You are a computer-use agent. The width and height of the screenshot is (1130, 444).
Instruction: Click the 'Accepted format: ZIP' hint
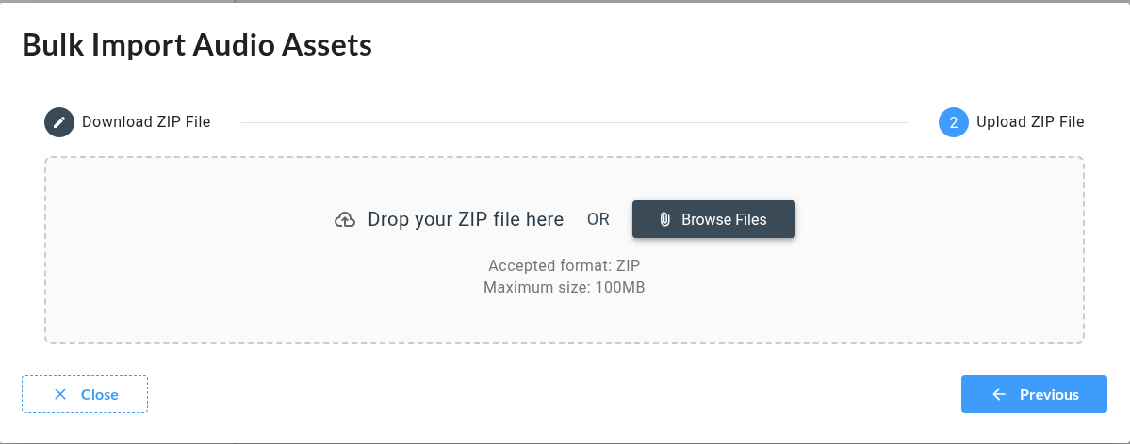pos(564,266)
